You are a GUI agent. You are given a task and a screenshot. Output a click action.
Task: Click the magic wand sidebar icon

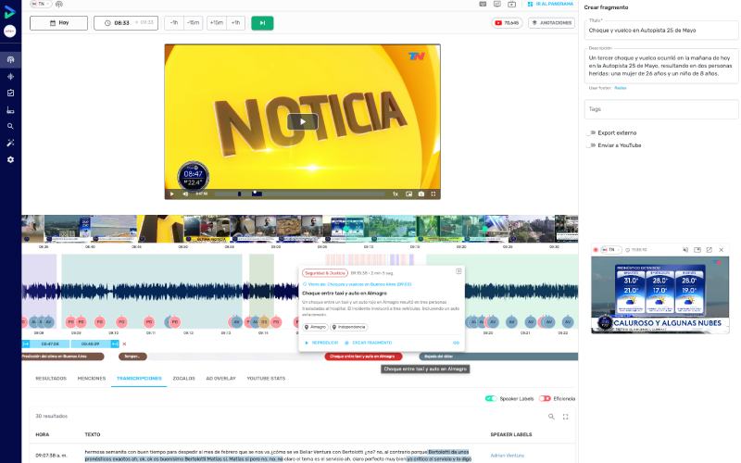point(10,143)
